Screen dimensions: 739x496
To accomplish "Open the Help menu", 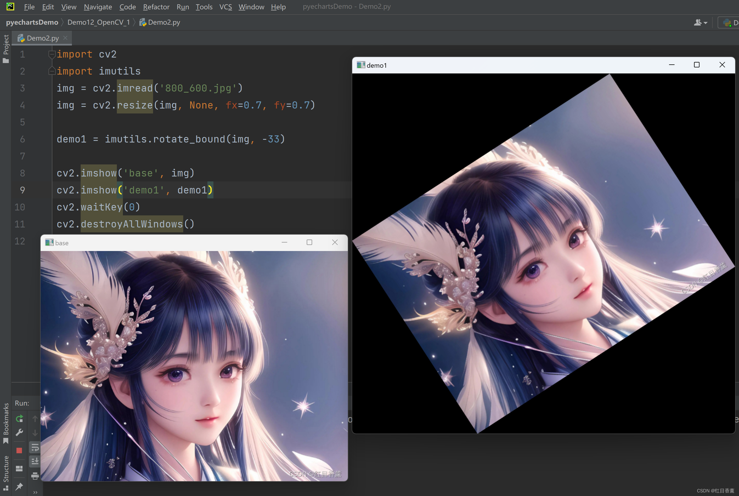I will tap(278, 7).
